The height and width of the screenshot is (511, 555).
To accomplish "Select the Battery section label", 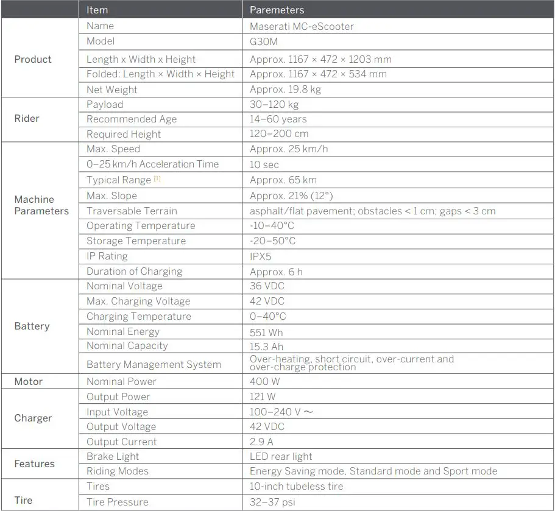I will tap(32, 326).
